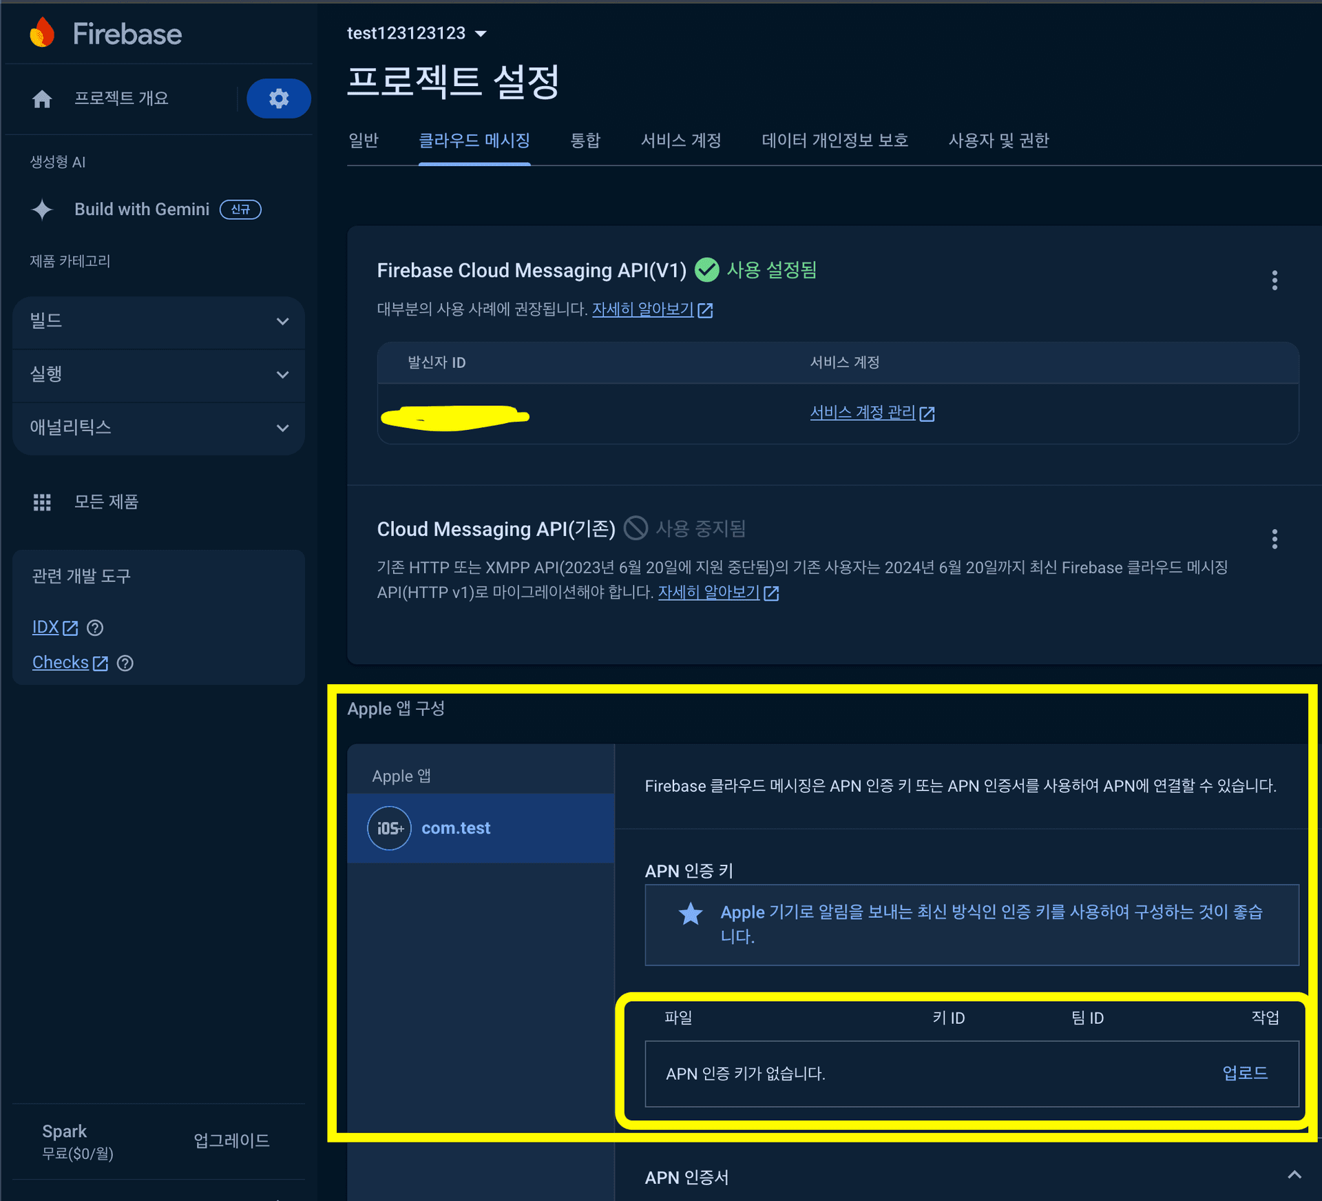This screenshot has width=1322, height=1201.
Task: Click the star icon in the APN 인증 키 notice
Action: pyautogui.click(x=691, y=914)
